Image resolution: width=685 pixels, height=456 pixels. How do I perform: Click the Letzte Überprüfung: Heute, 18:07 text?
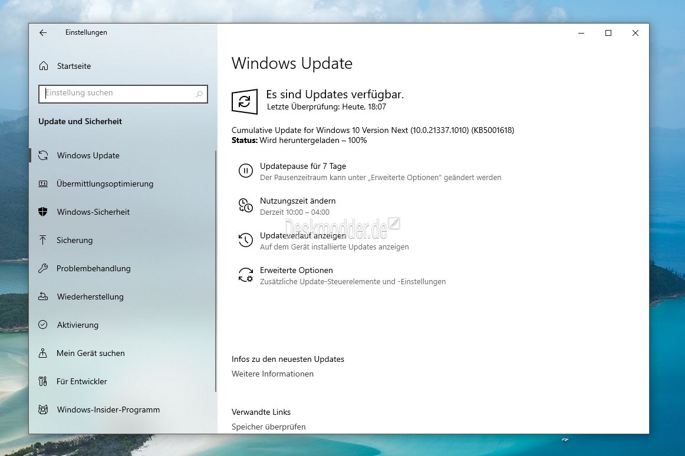pos(327,107)
